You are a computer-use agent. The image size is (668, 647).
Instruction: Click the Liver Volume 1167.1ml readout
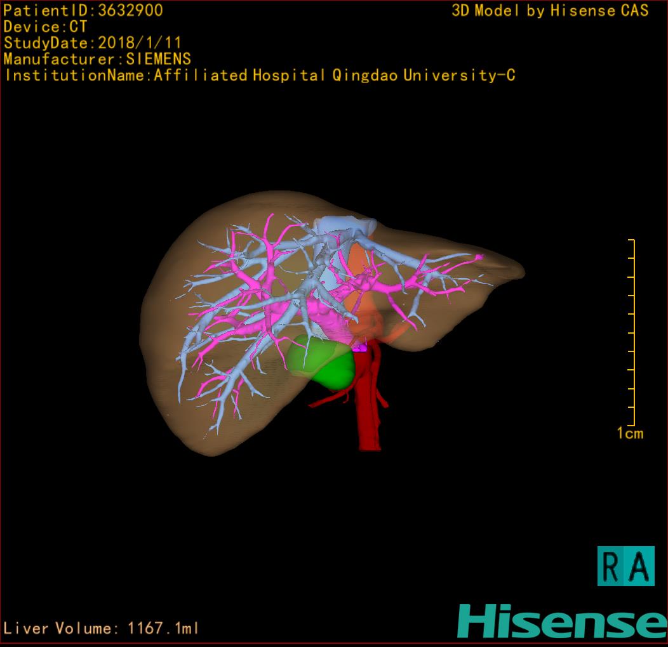(102, 629)
